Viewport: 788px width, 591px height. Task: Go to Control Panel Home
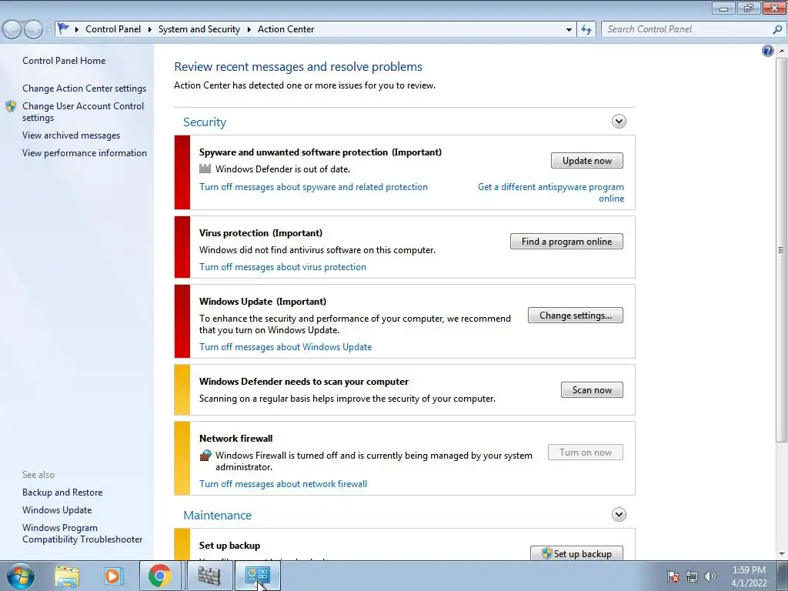(x=64, y=61)
